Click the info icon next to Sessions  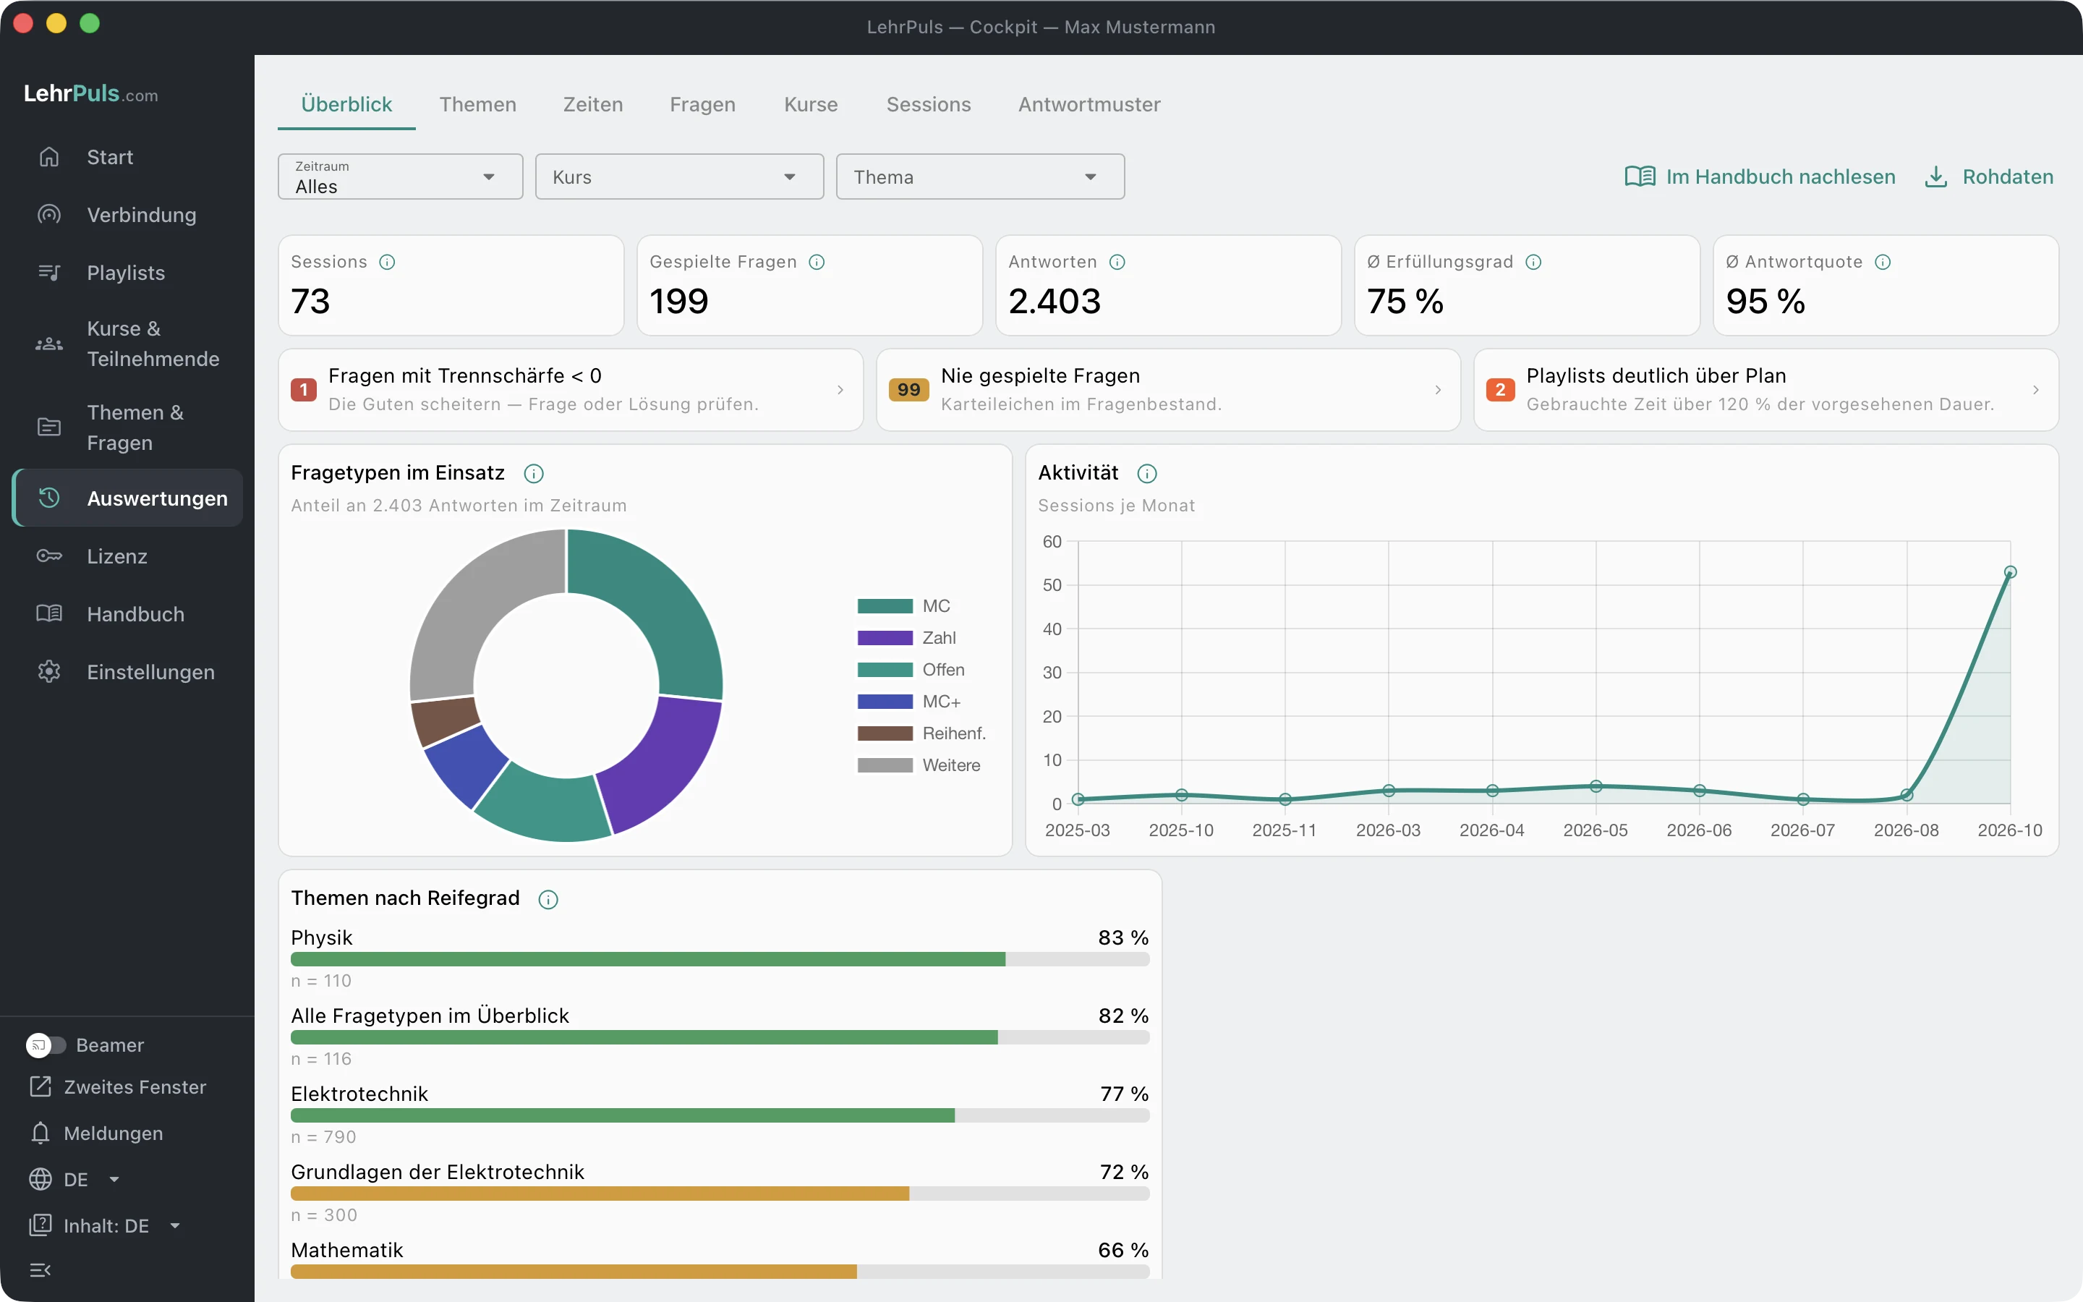388,262
